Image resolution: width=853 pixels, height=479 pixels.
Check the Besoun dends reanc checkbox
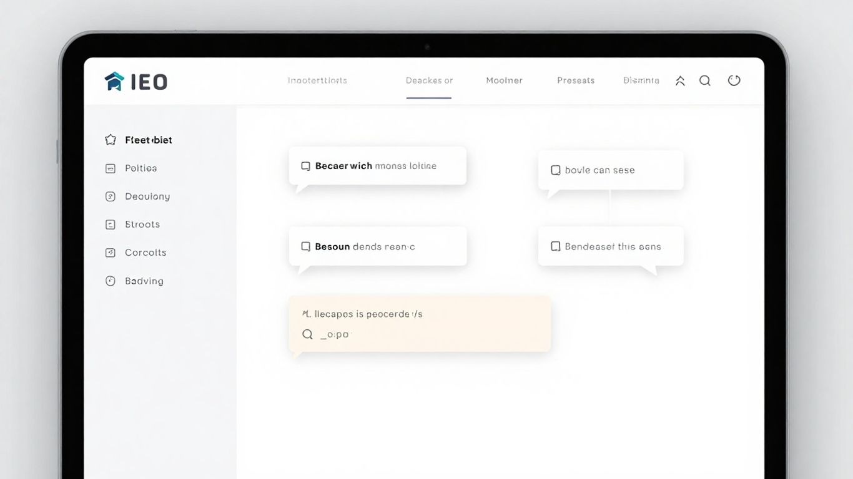[x=306, y=246]
